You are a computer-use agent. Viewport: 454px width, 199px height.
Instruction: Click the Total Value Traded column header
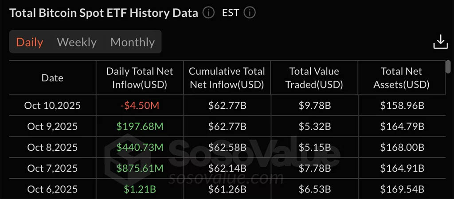pyautogui.click(x=314, y=78)
